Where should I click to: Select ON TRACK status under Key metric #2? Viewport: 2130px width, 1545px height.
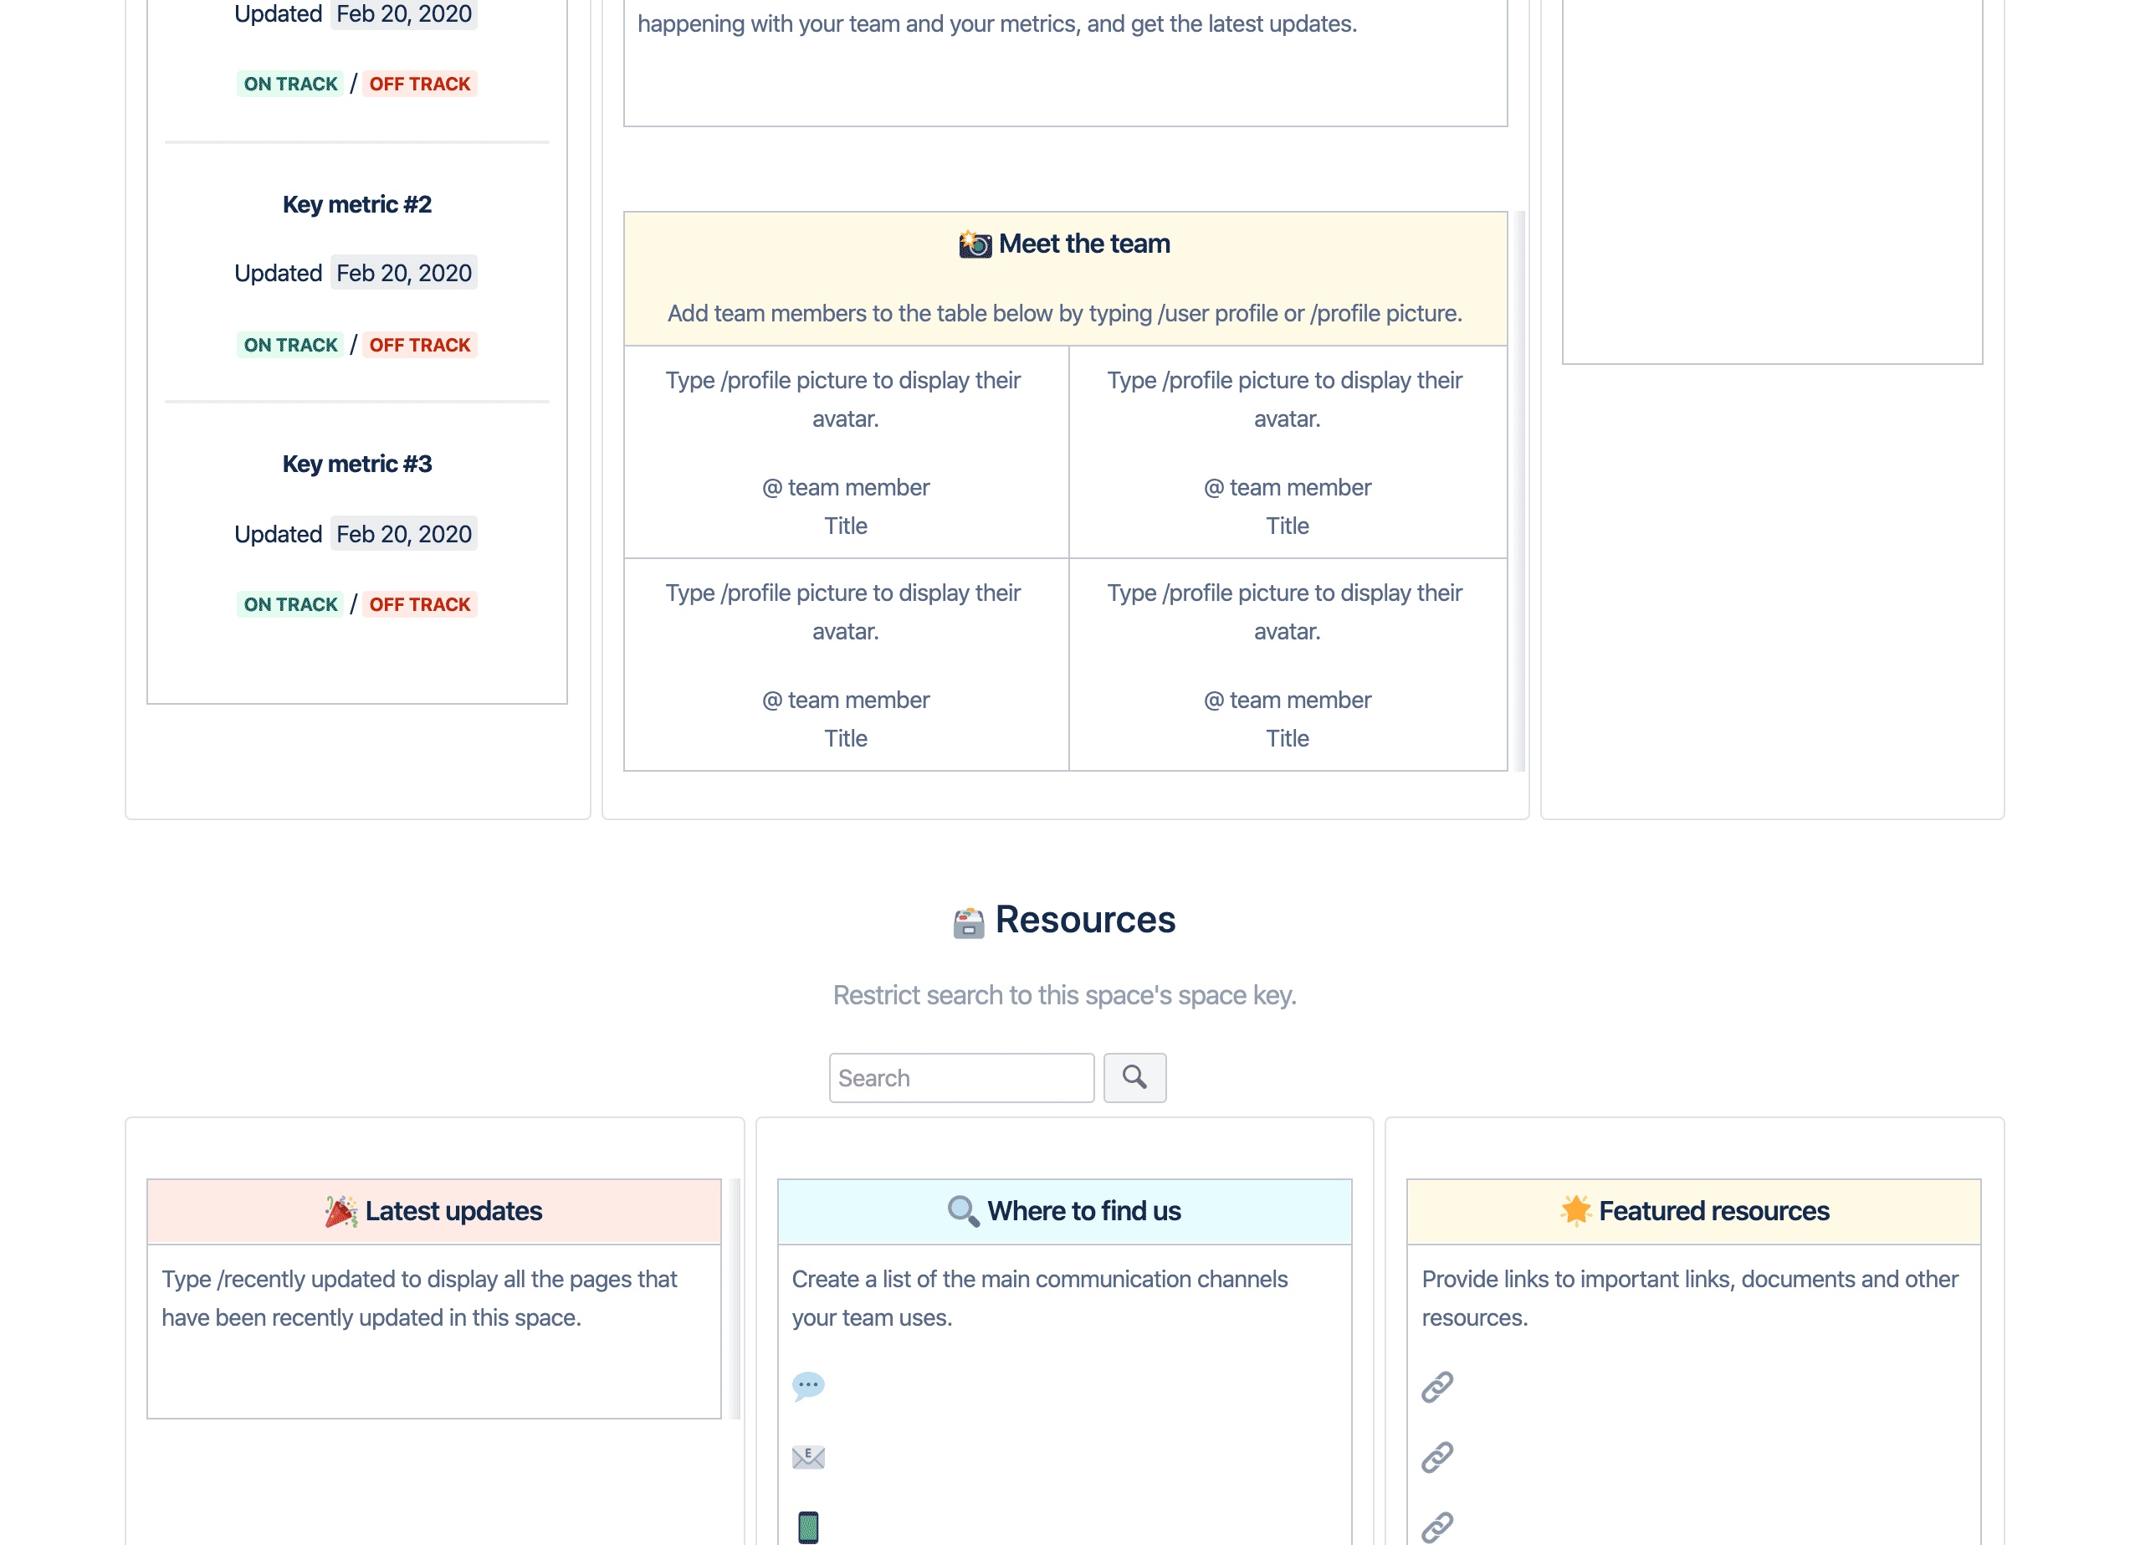pyautogui.click(x=290, y=345)
